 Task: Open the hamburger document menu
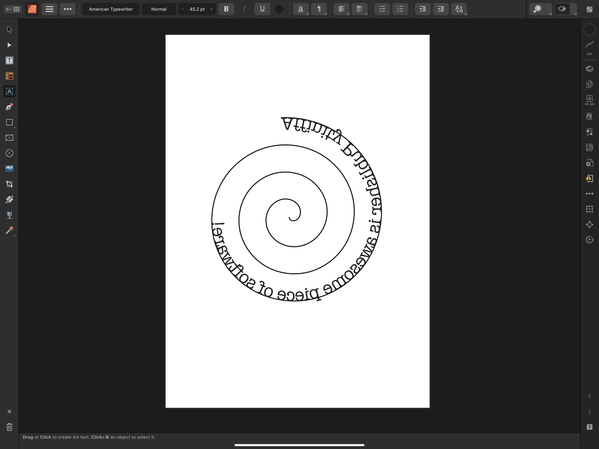[50, 9]
